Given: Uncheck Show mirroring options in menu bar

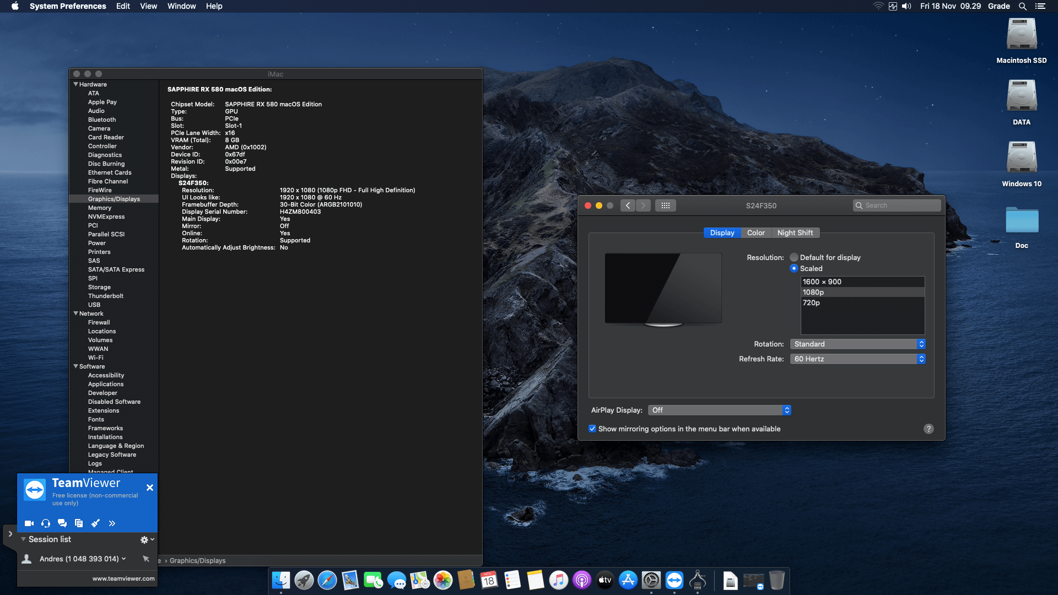Looking at the screenshot, I should point(592,429).
